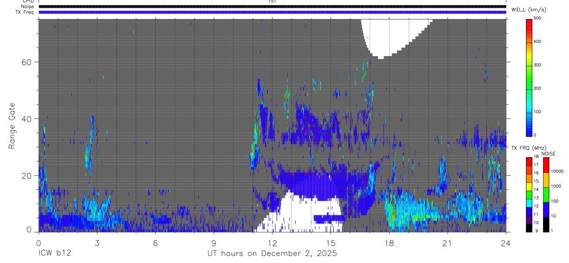Click the 13 label on TX FRQ scale
The image size is (569, 263).
point(536,198)
